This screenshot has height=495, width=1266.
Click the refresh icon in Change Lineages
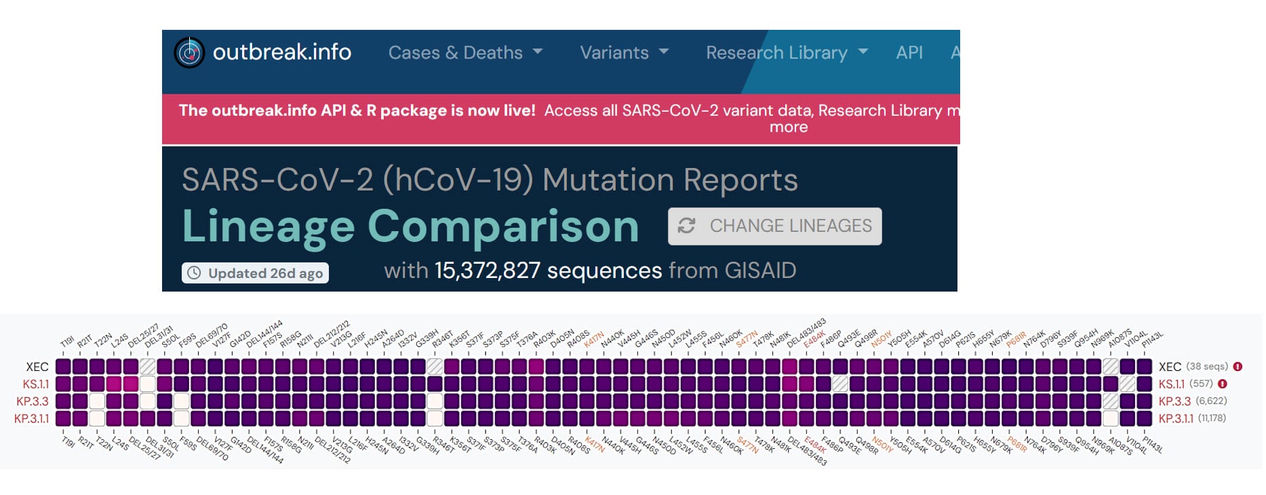click(x=686, y=226)
